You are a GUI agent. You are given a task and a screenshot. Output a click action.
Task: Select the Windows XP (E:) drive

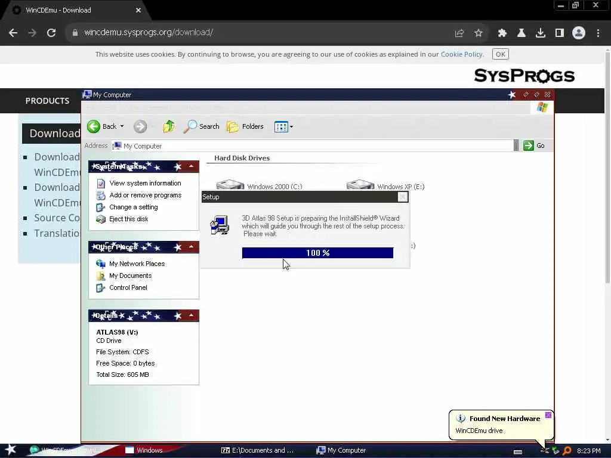[x=385, y=186]
